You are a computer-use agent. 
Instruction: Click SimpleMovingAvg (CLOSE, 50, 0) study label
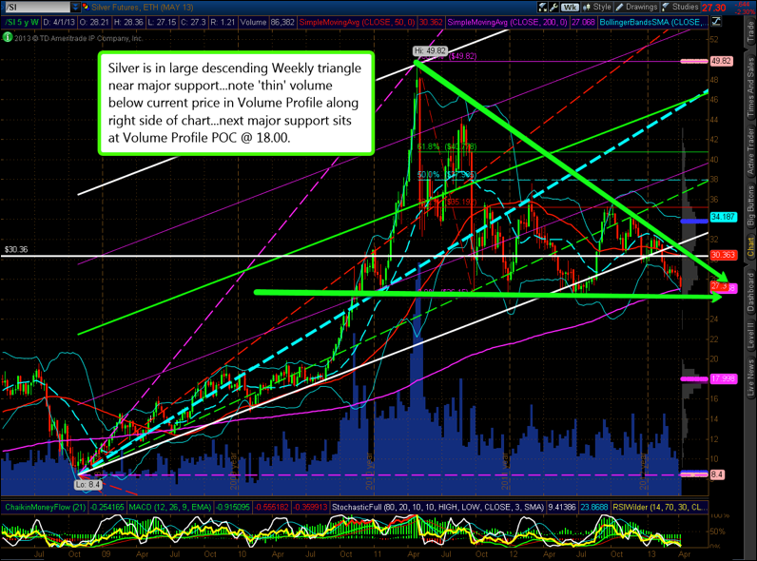click(x=358, y=22)
